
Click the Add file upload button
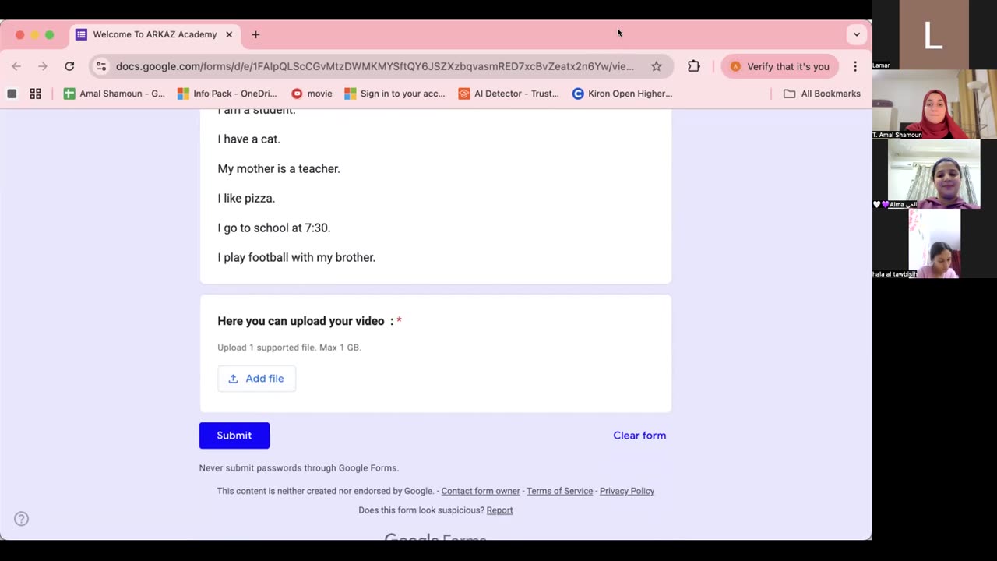click(x=256, y=379)
